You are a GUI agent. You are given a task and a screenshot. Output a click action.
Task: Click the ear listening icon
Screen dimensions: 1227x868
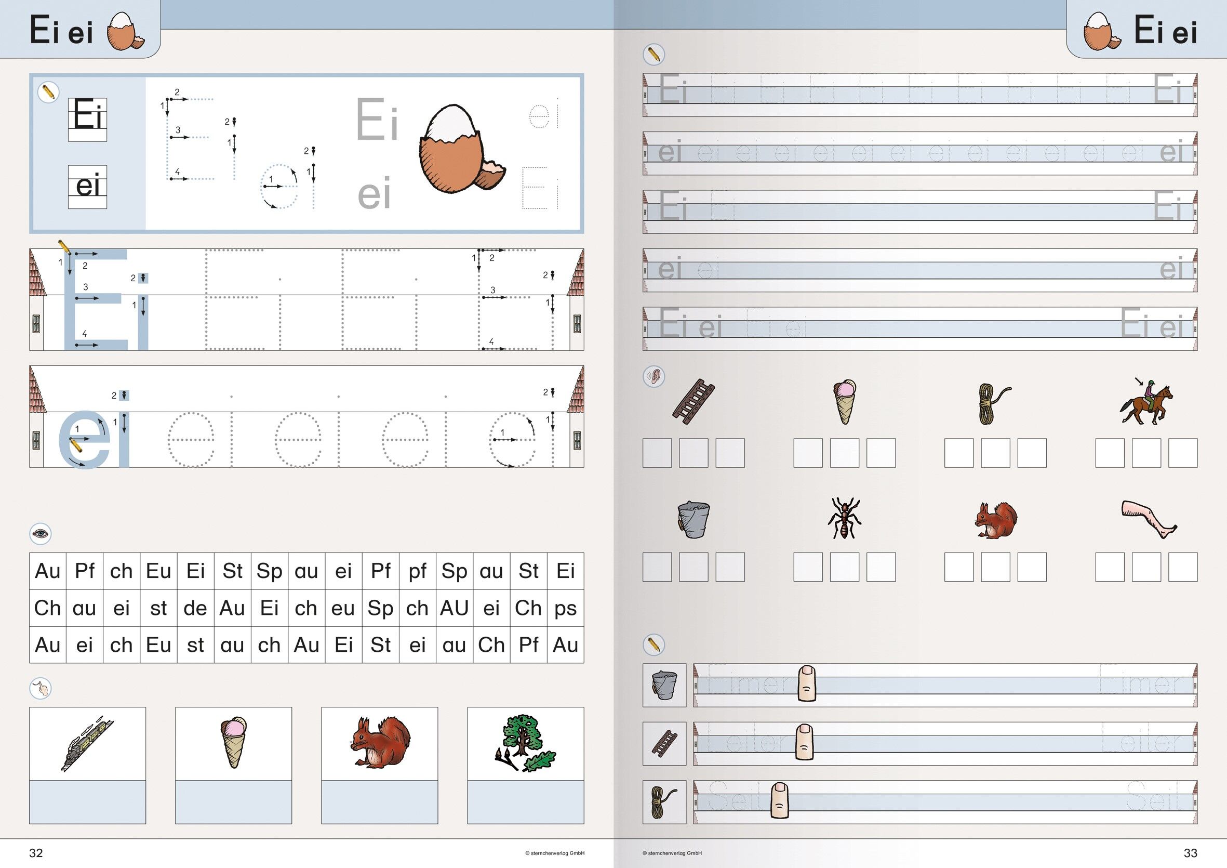coord(653,376)
